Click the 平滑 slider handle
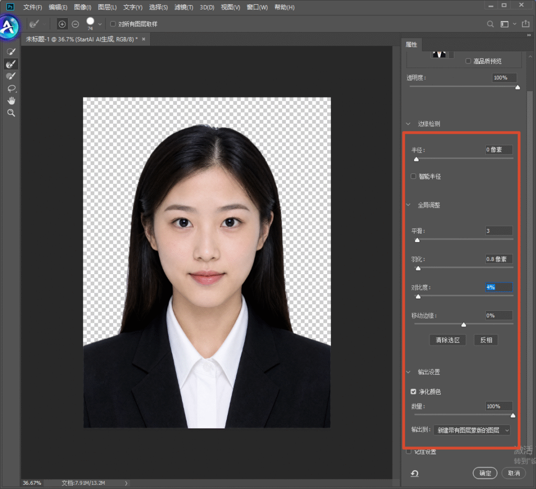The image size is (536, 489). coord(417,240)
